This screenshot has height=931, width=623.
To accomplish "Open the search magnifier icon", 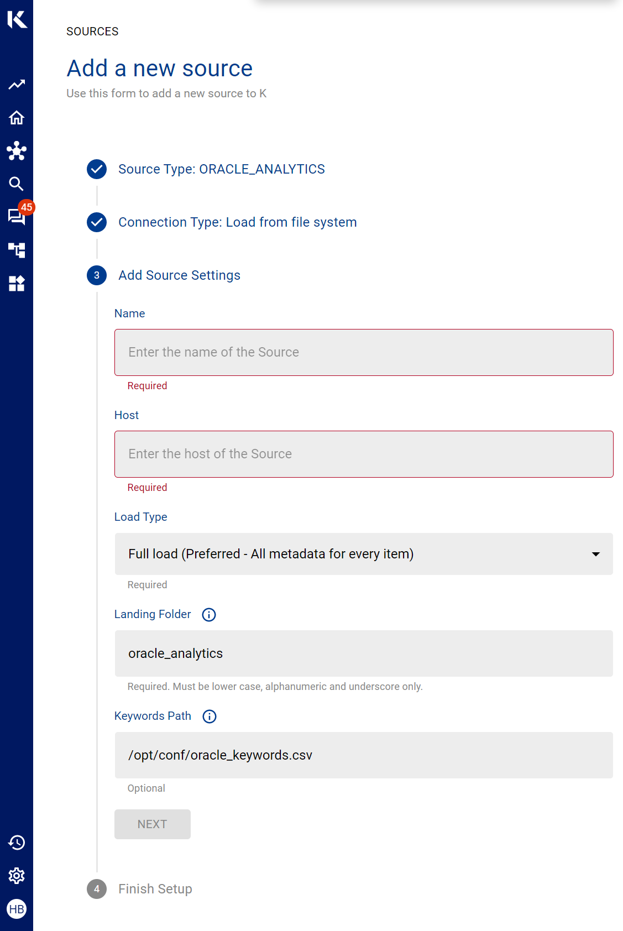I will 17,184.
